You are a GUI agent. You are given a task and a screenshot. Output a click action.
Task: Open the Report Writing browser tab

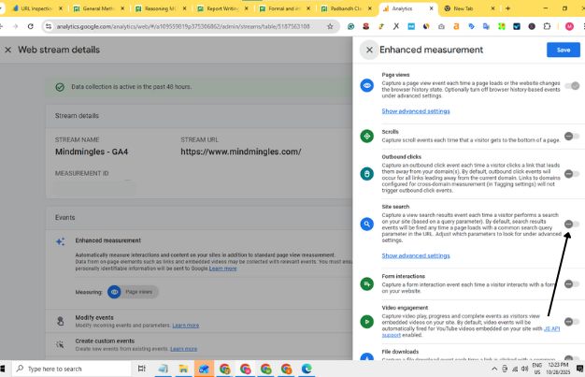coord(223,7)
